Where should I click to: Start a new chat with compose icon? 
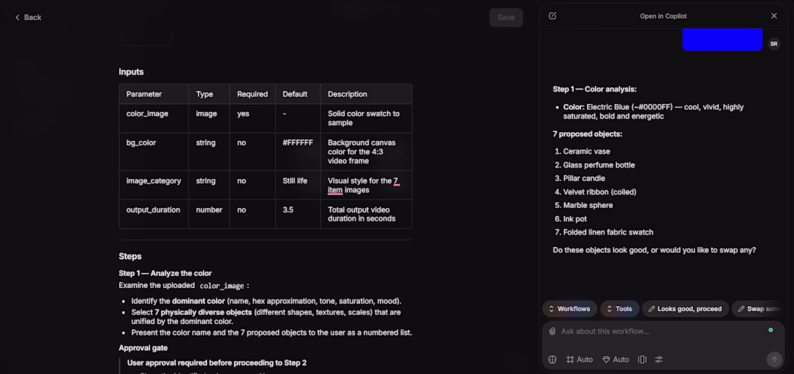tap(553, 16)
